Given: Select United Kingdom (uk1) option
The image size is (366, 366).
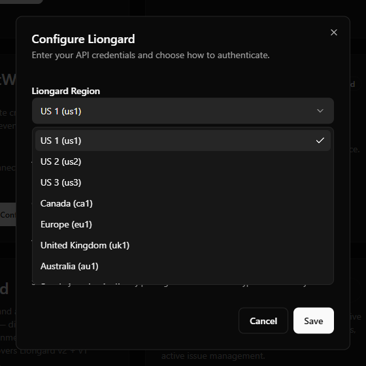Looking at the screenshot, I should (x=183, y=245).
